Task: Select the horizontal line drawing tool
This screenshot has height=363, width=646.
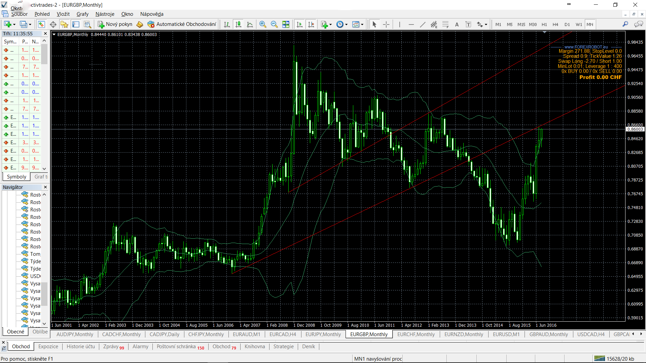Action: pyautogui.click(x=411, y=24)
